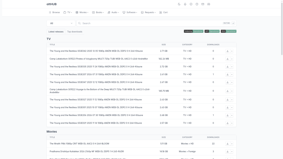This screenshot has width=283, height=159.
Task: Download Camp Lakebottom S01E22
Action: click(x=228, y=91)
